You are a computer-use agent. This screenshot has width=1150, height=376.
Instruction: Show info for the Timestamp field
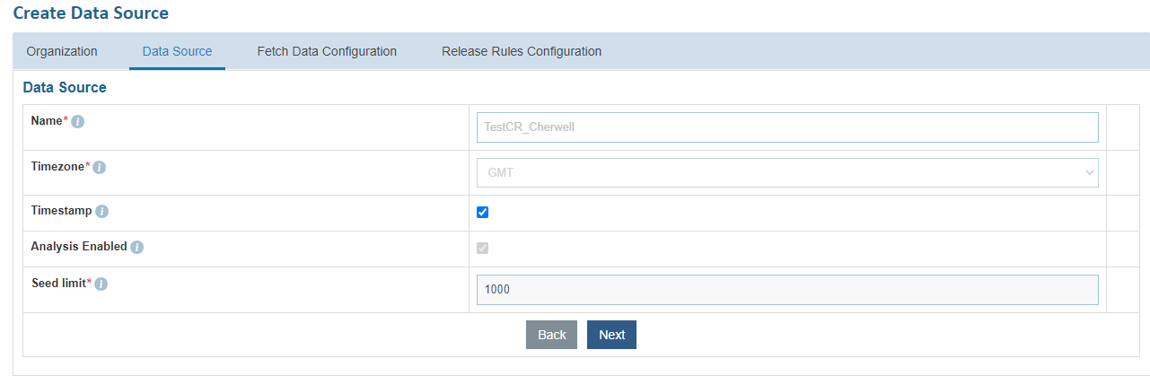[x=102, y=212]
